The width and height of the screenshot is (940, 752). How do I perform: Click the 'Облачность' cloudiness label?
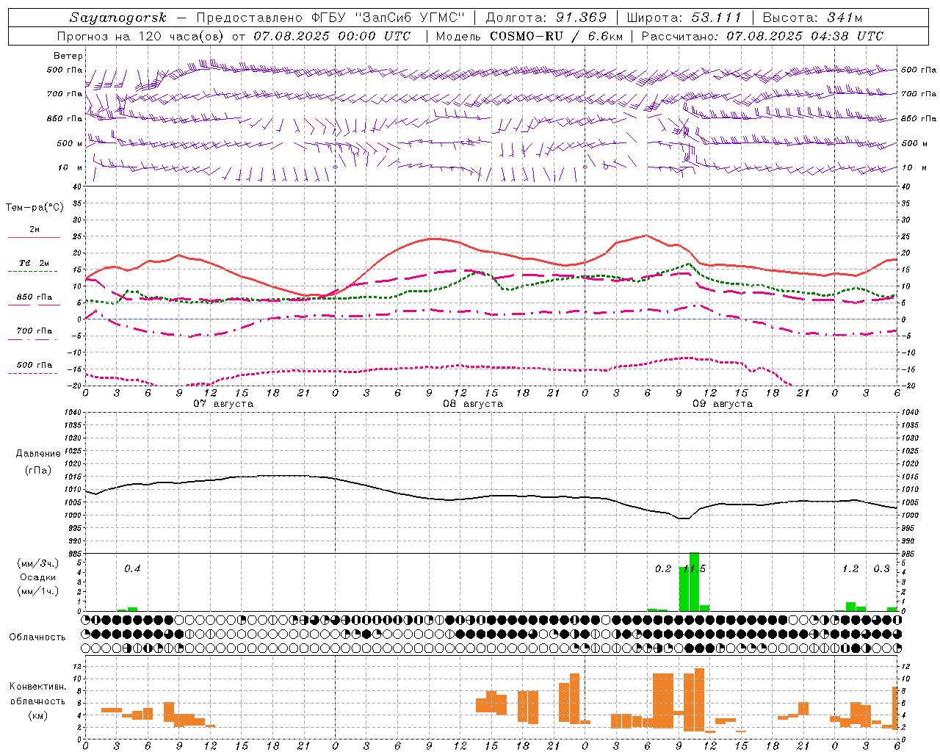37,637
